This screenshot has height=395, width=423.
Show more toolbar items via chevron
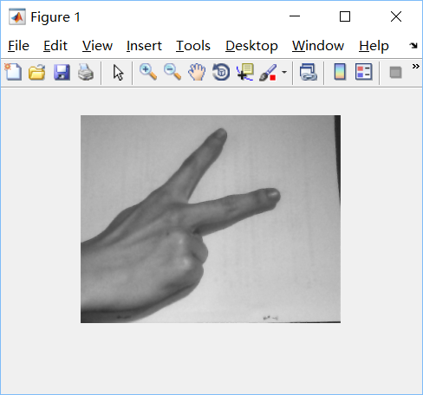pos(415,67)
